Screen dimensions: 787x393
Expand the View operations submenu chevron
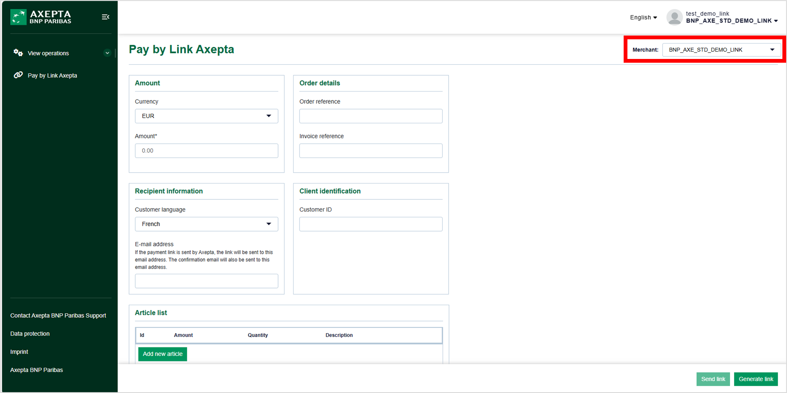pyautogui.click(x=107, y=53)
